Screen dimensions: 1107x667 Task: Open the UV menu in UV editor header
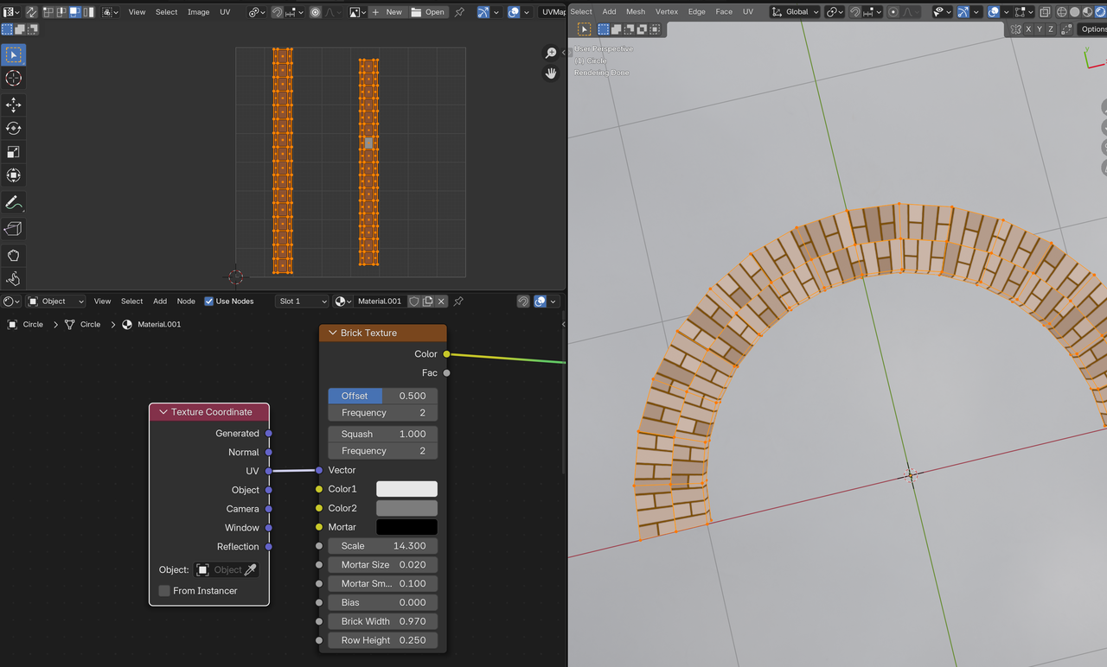tap(225, 12)
